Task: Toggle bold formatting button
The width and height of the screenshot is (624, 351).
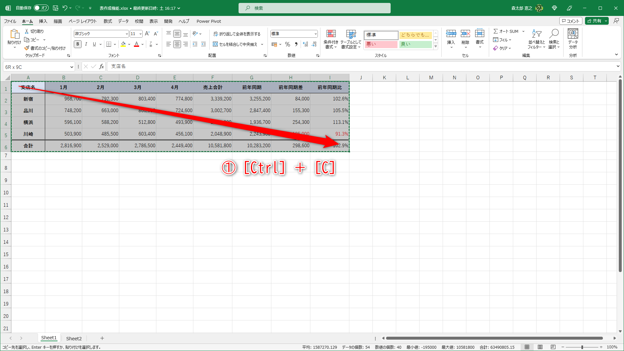Action: 78,44
